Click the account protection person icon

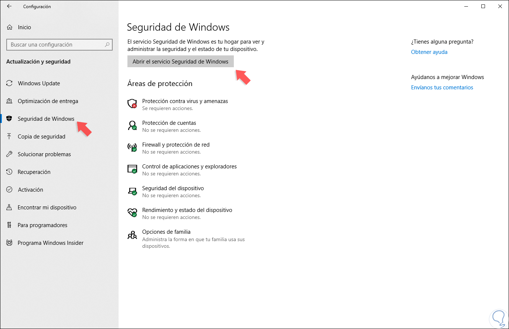point(132,126)
